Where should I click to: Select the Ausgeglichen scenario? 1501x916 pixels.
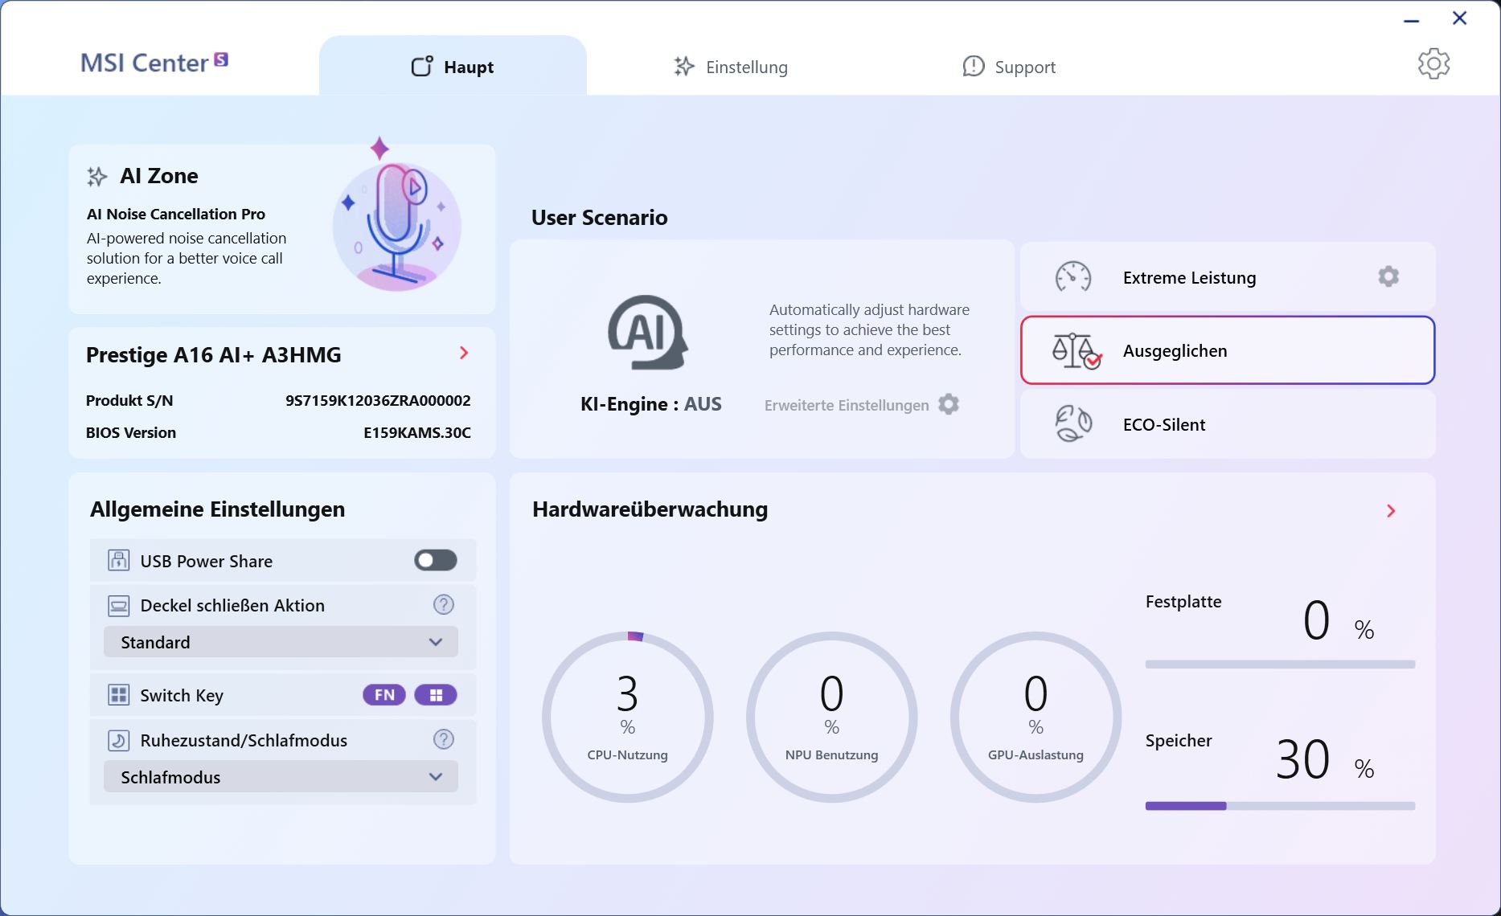click(1228, 350)
